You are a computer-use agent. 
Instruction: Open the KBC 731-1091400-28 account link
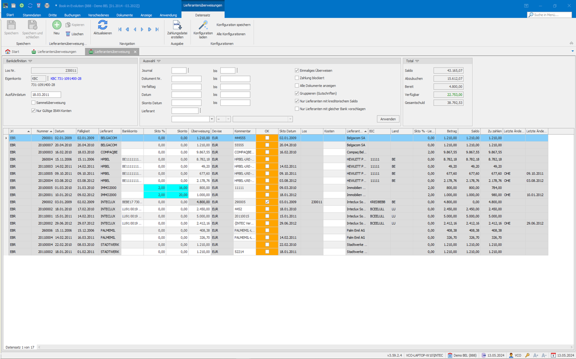pyautogui.click(x=66, y=79)
